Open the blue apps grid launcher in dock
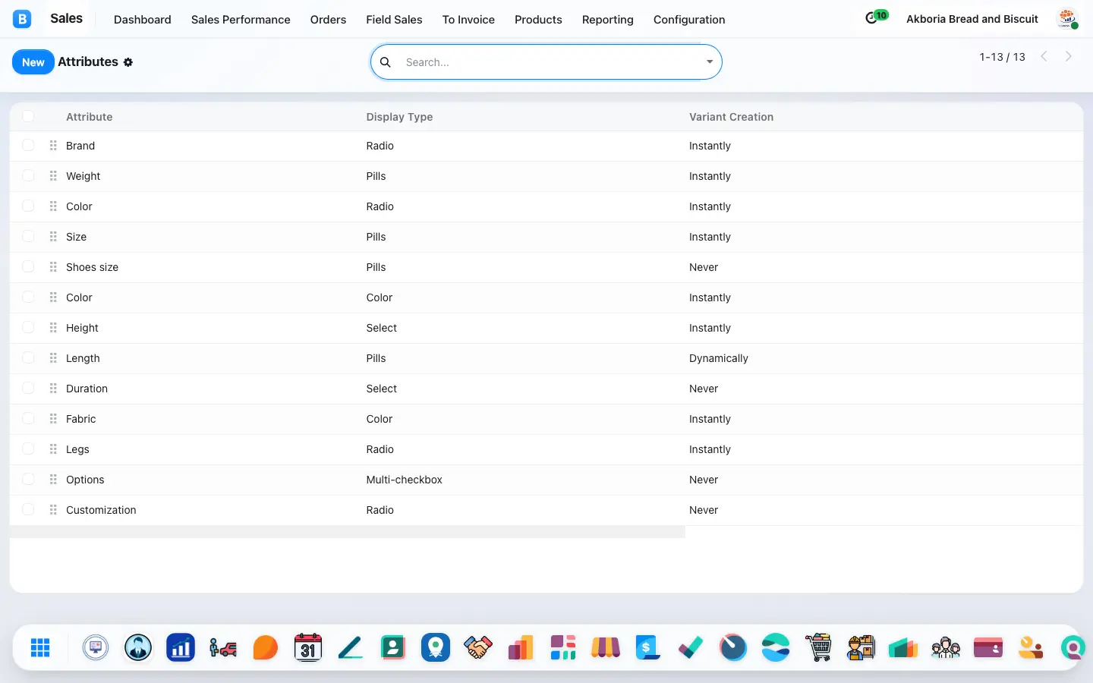 [x=40, y=647]
